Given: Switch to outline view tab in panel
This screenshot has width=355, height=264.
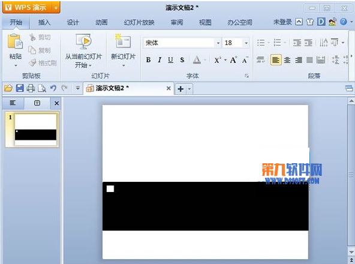Looking at the screenshot, I should 13,103.
